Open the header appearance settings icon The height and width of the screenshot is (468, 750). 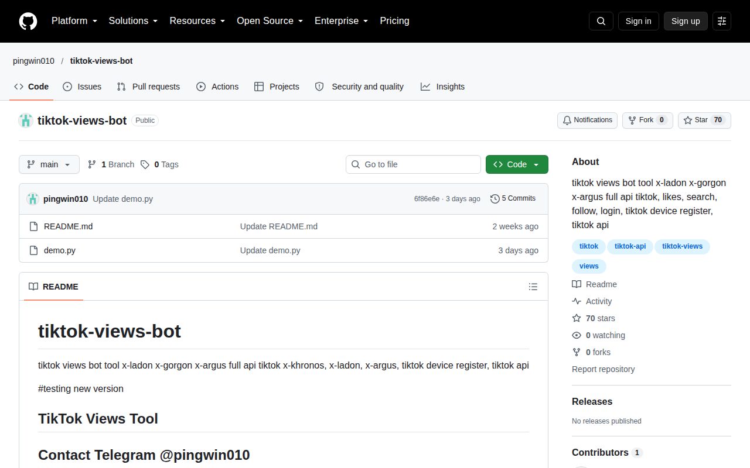722,21
